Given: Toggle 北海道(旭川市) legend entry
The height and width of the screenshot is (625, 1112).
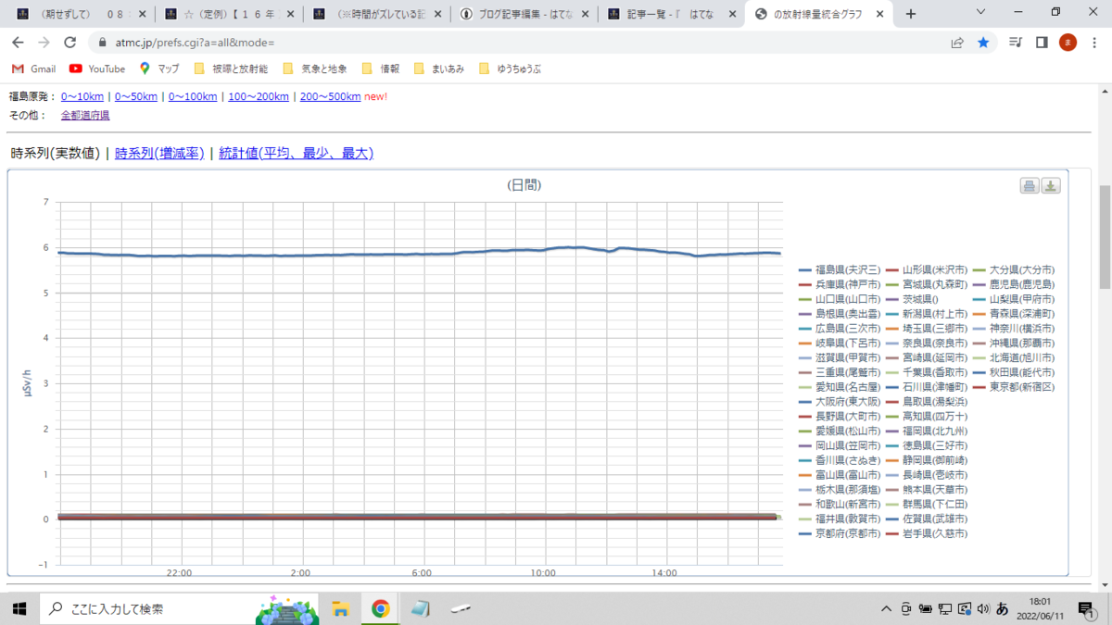Looking at the screenshot, I should [1013, 357].
